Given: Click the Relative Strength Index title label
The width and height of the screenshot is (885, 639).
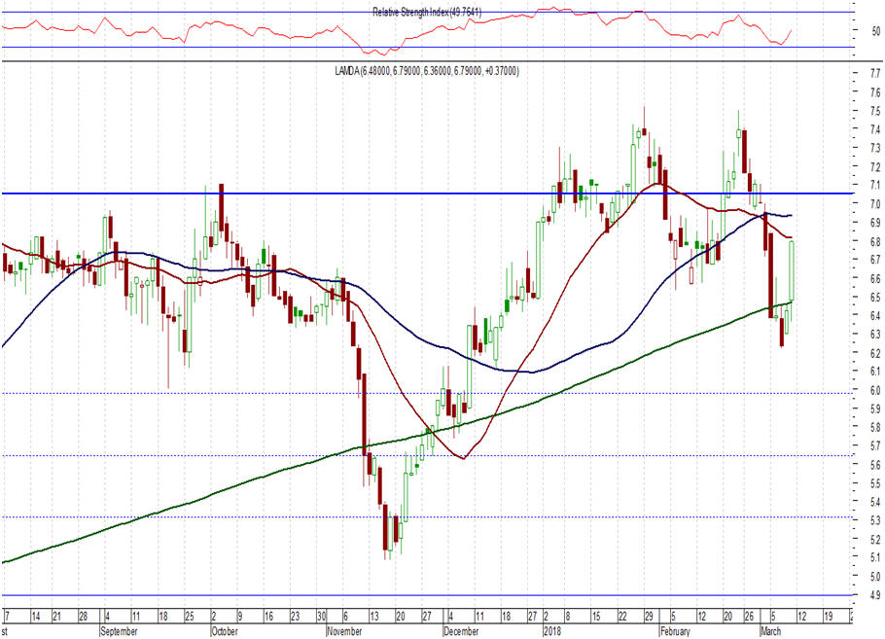Looking at the screenshot, I should (x=427, y=12).
